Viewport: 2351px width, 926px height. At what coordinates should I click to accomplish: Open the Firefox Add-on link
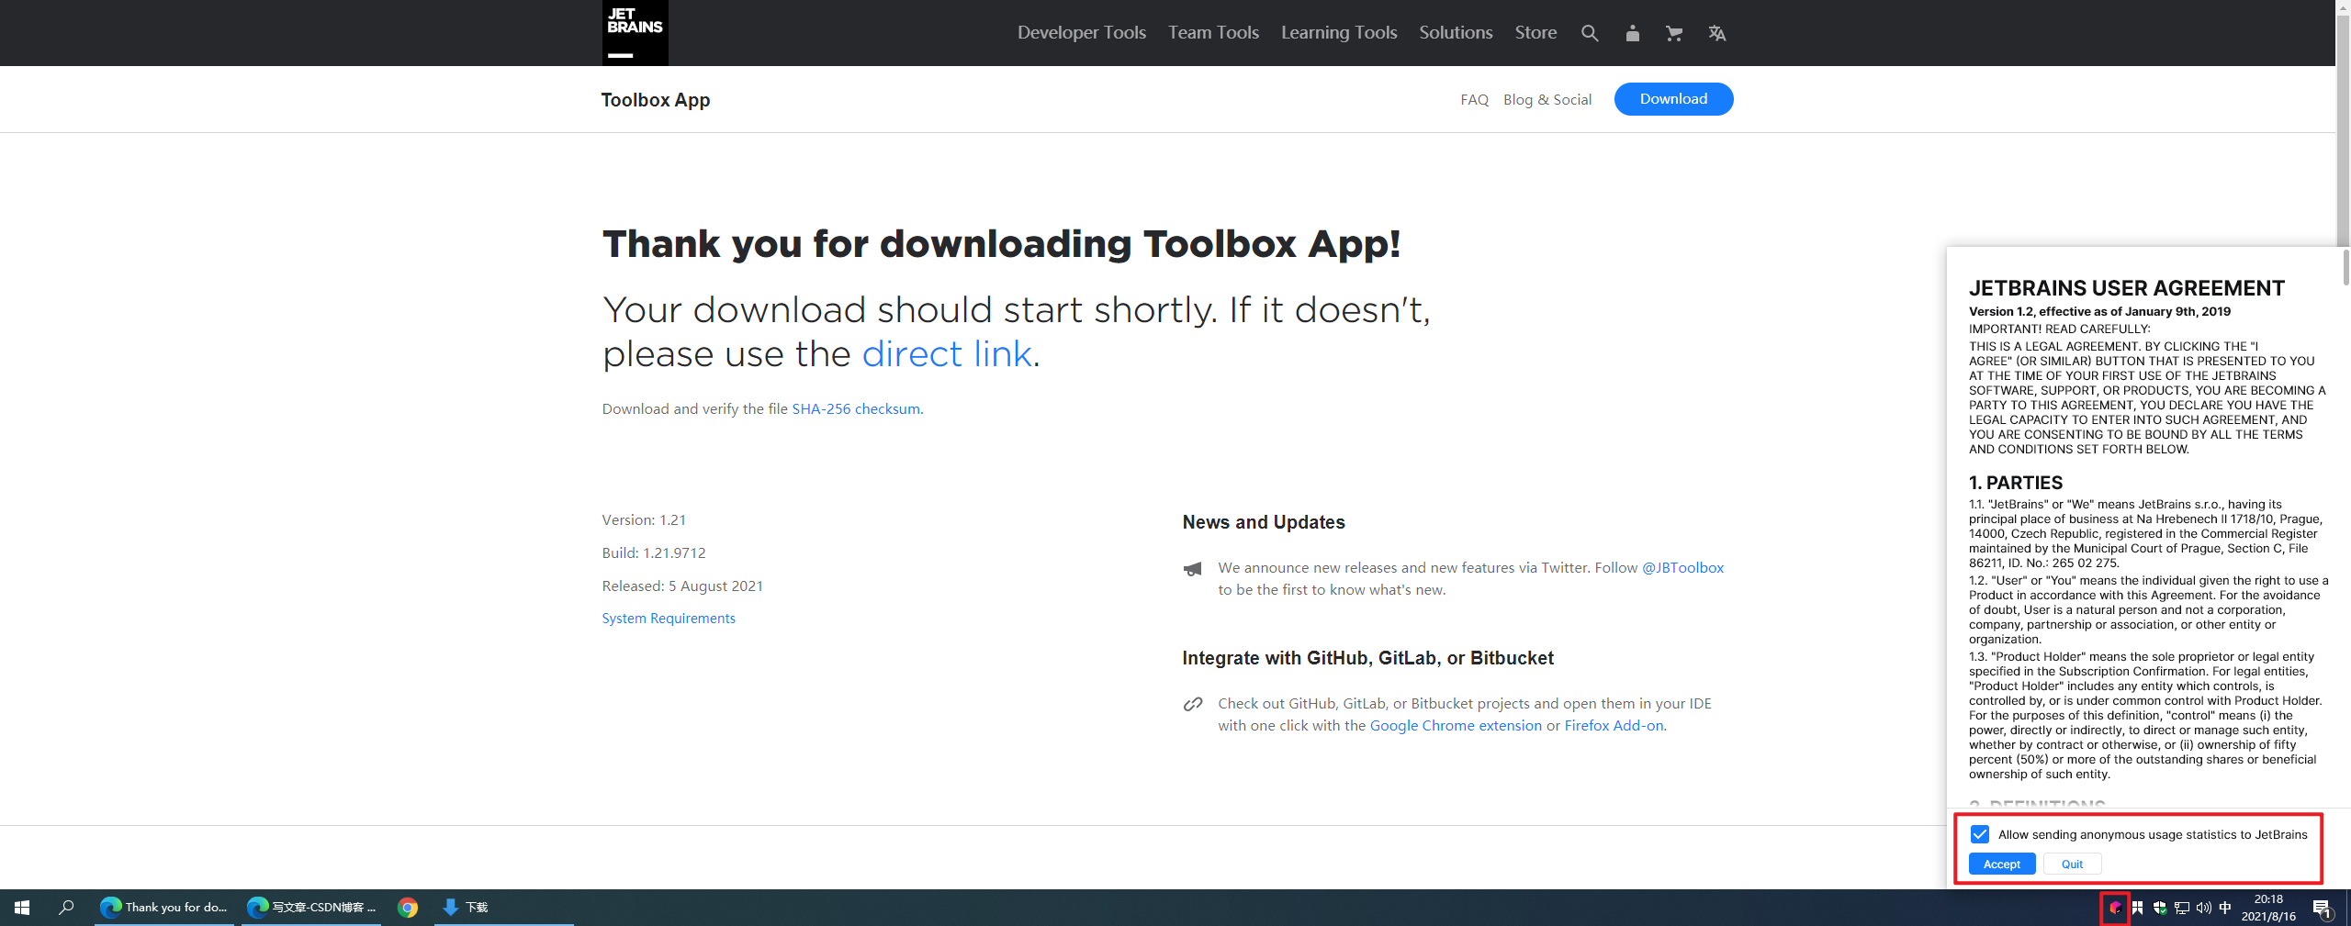[x=1614, y=726]
